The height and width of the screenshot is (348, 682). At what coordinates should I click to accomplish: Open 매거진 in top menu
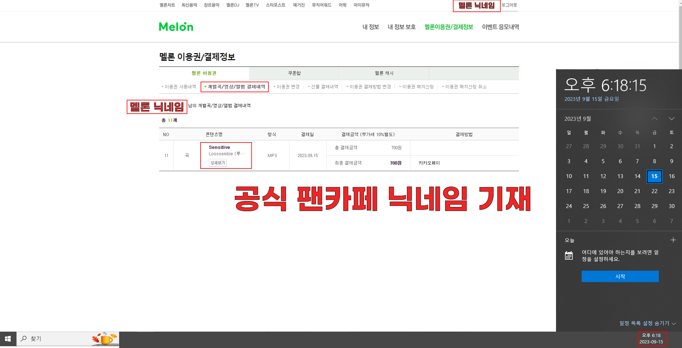pos(299,5)
